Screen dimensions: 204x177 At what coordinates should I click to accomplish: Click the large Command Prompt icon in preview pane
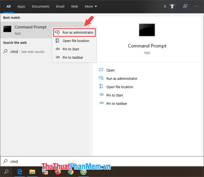[147, 30]
